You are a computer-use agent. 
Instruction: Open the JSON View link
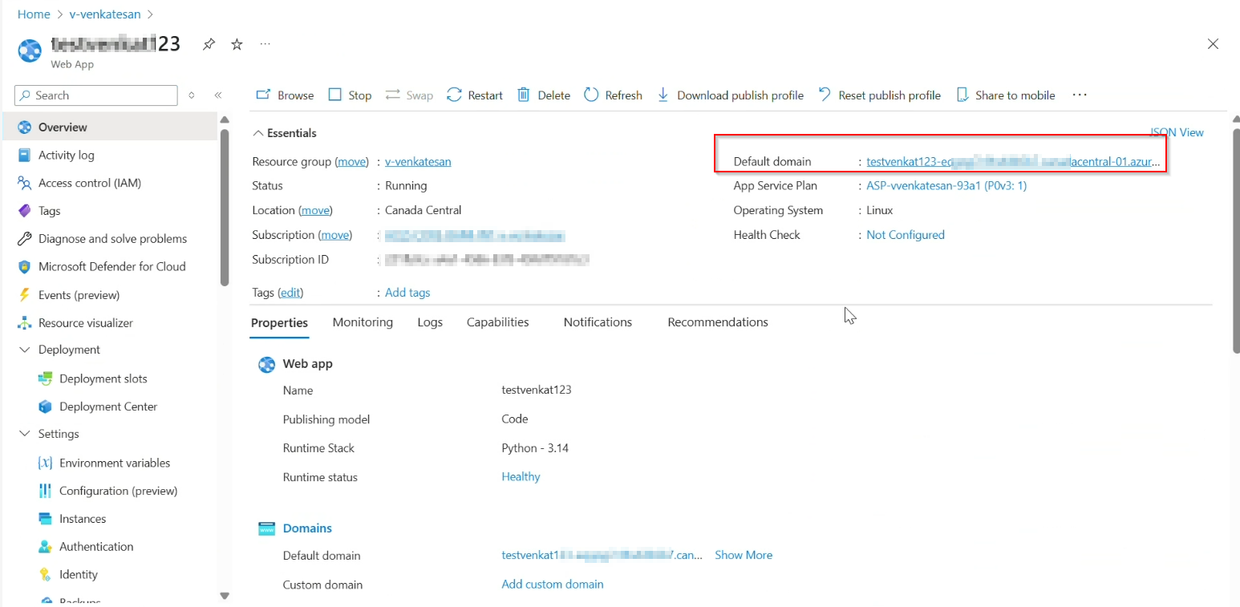point(1177,132)
